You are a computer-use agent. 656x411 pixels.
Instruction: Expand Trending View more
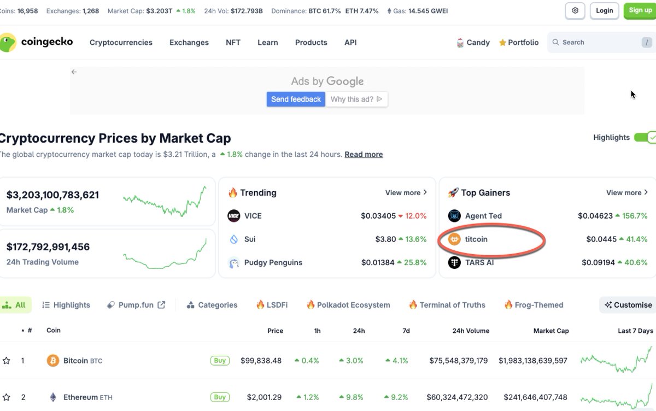click(x=406, y=192)
